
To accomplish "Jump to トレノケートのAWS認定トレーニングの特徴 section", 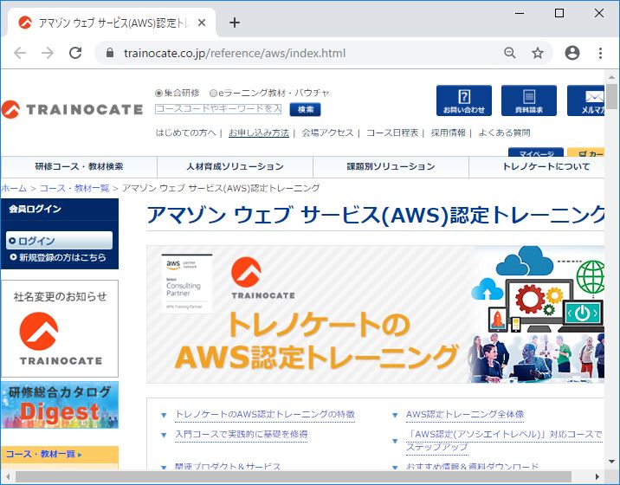I will click(x=265, y=414).
